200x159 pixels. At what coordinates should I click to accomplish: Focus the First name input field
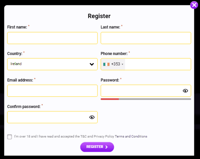[52, 38]
